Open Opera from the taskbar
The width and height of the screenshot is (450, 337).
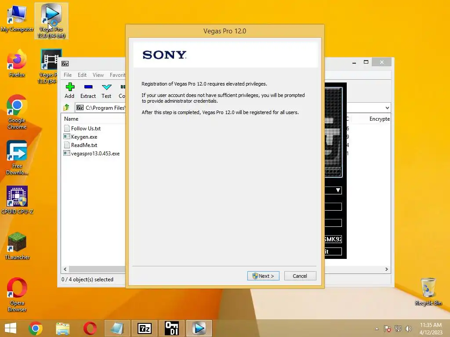tap(90, 328)
